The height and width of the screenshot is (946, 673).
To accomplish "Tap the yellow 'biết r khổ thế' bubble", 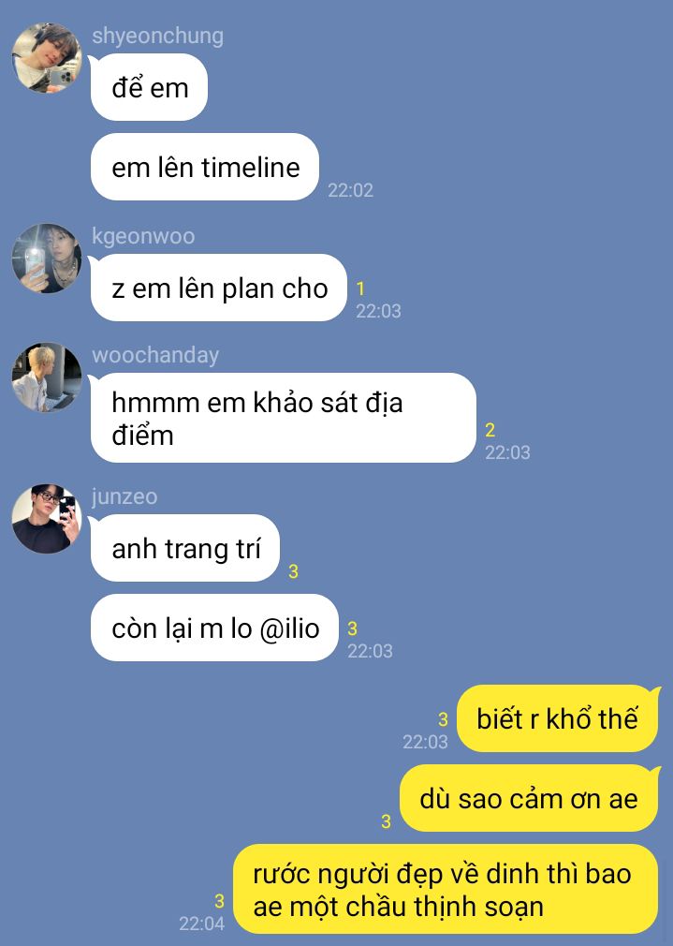I will [557, 718].
